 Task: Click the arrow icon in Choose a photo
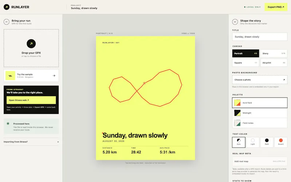284,80
